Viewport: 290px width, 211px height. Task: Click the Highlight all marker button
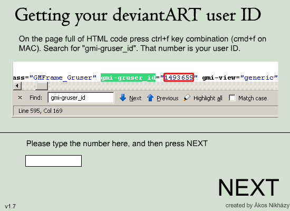click(203, 98)
